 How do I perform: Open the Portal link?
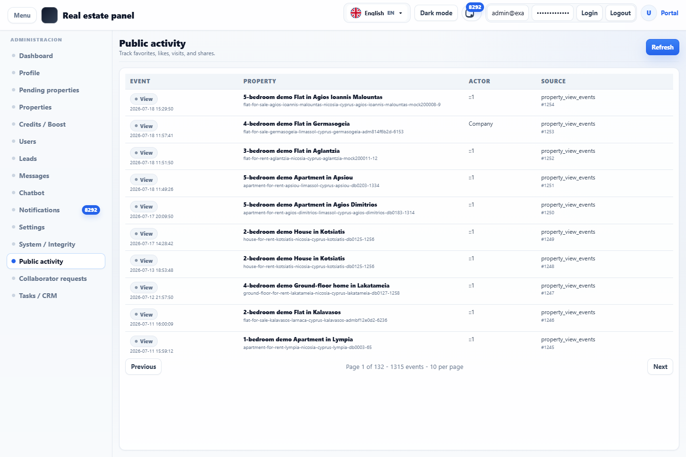pos(669,13)
